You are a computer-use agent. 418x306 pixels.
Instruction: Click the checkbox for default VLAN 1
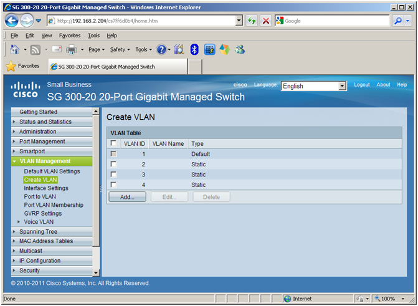113,154
